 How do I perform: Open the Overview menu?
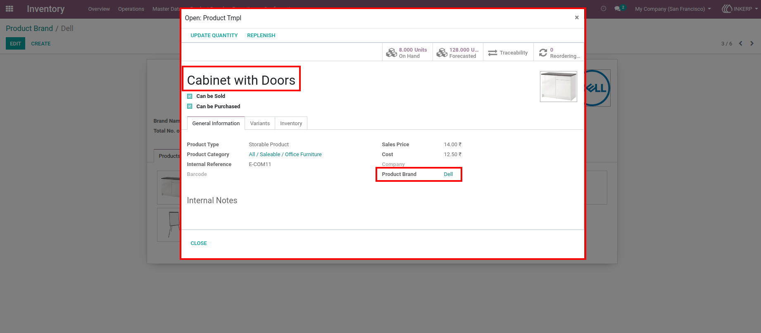[99, 9]
